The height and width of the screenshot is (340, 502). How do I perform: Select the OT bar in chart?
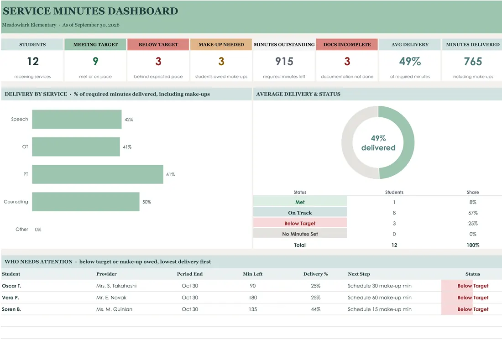76,147
